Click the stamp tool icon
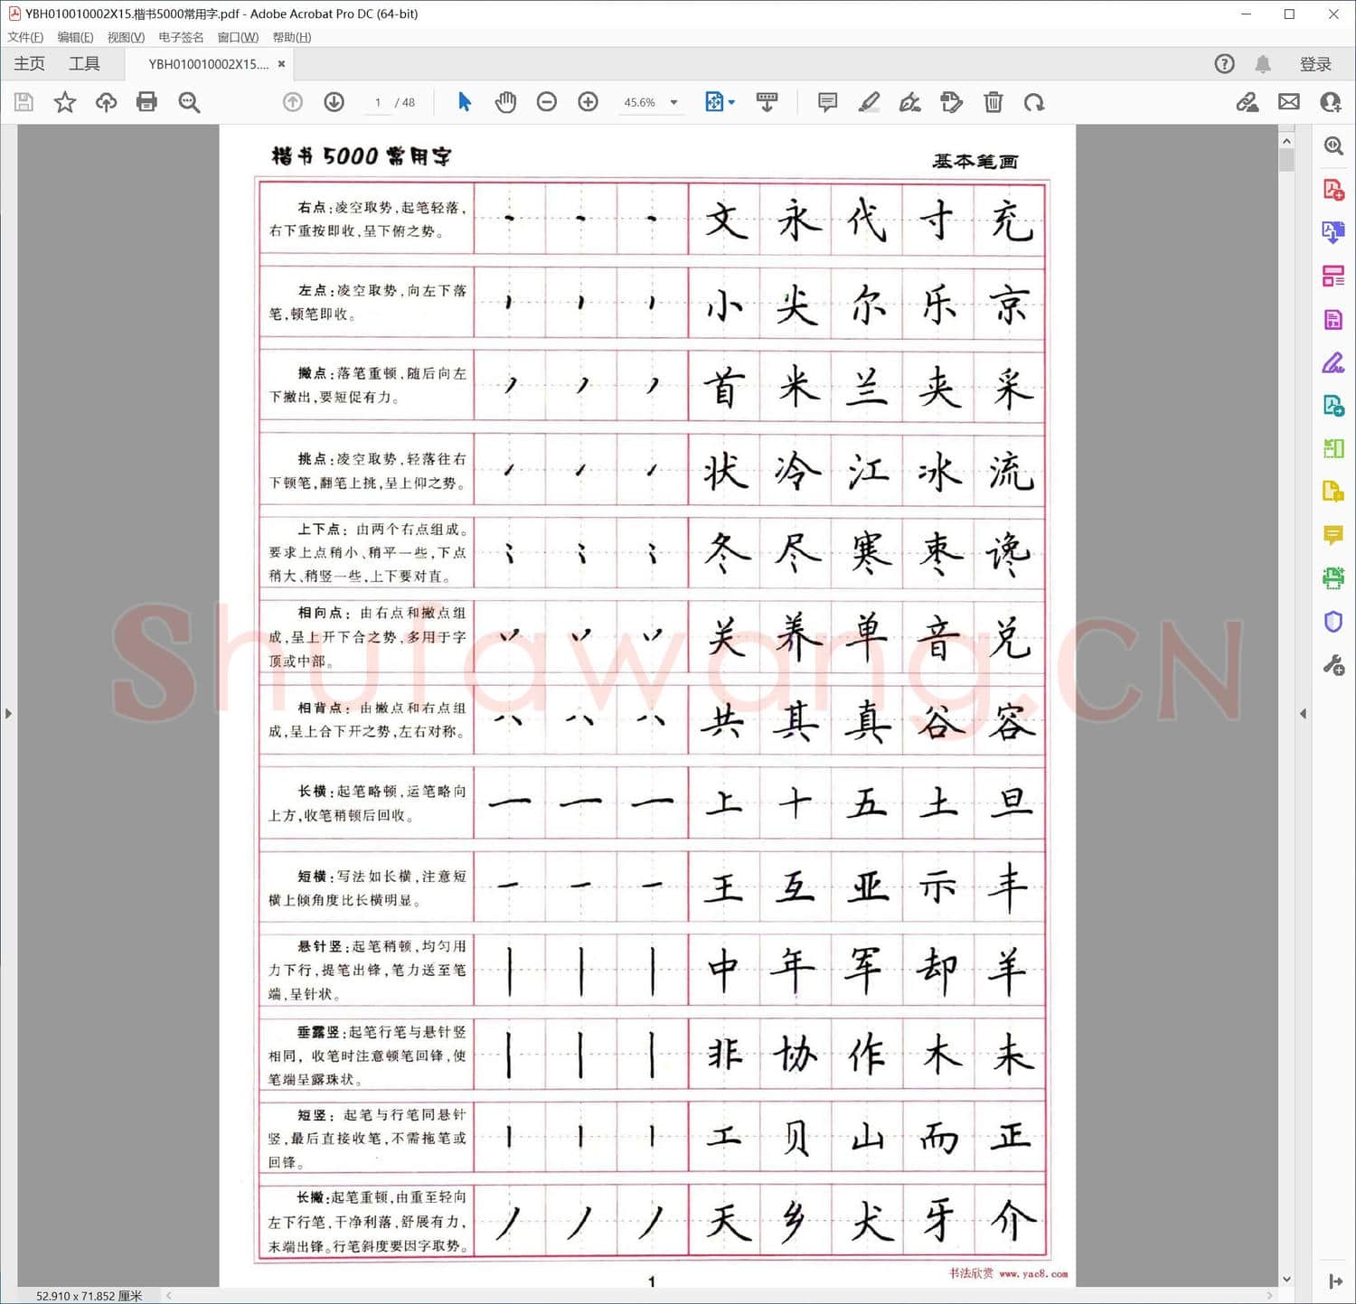 click(x=952, y=102)
